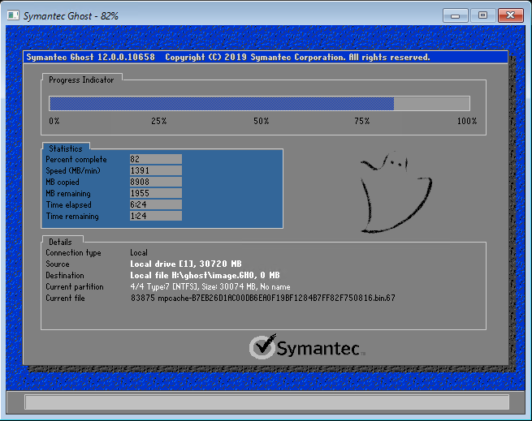Click the 75% progress scale mark
This screenshot has height=421, width=532.
coord(362,121)
